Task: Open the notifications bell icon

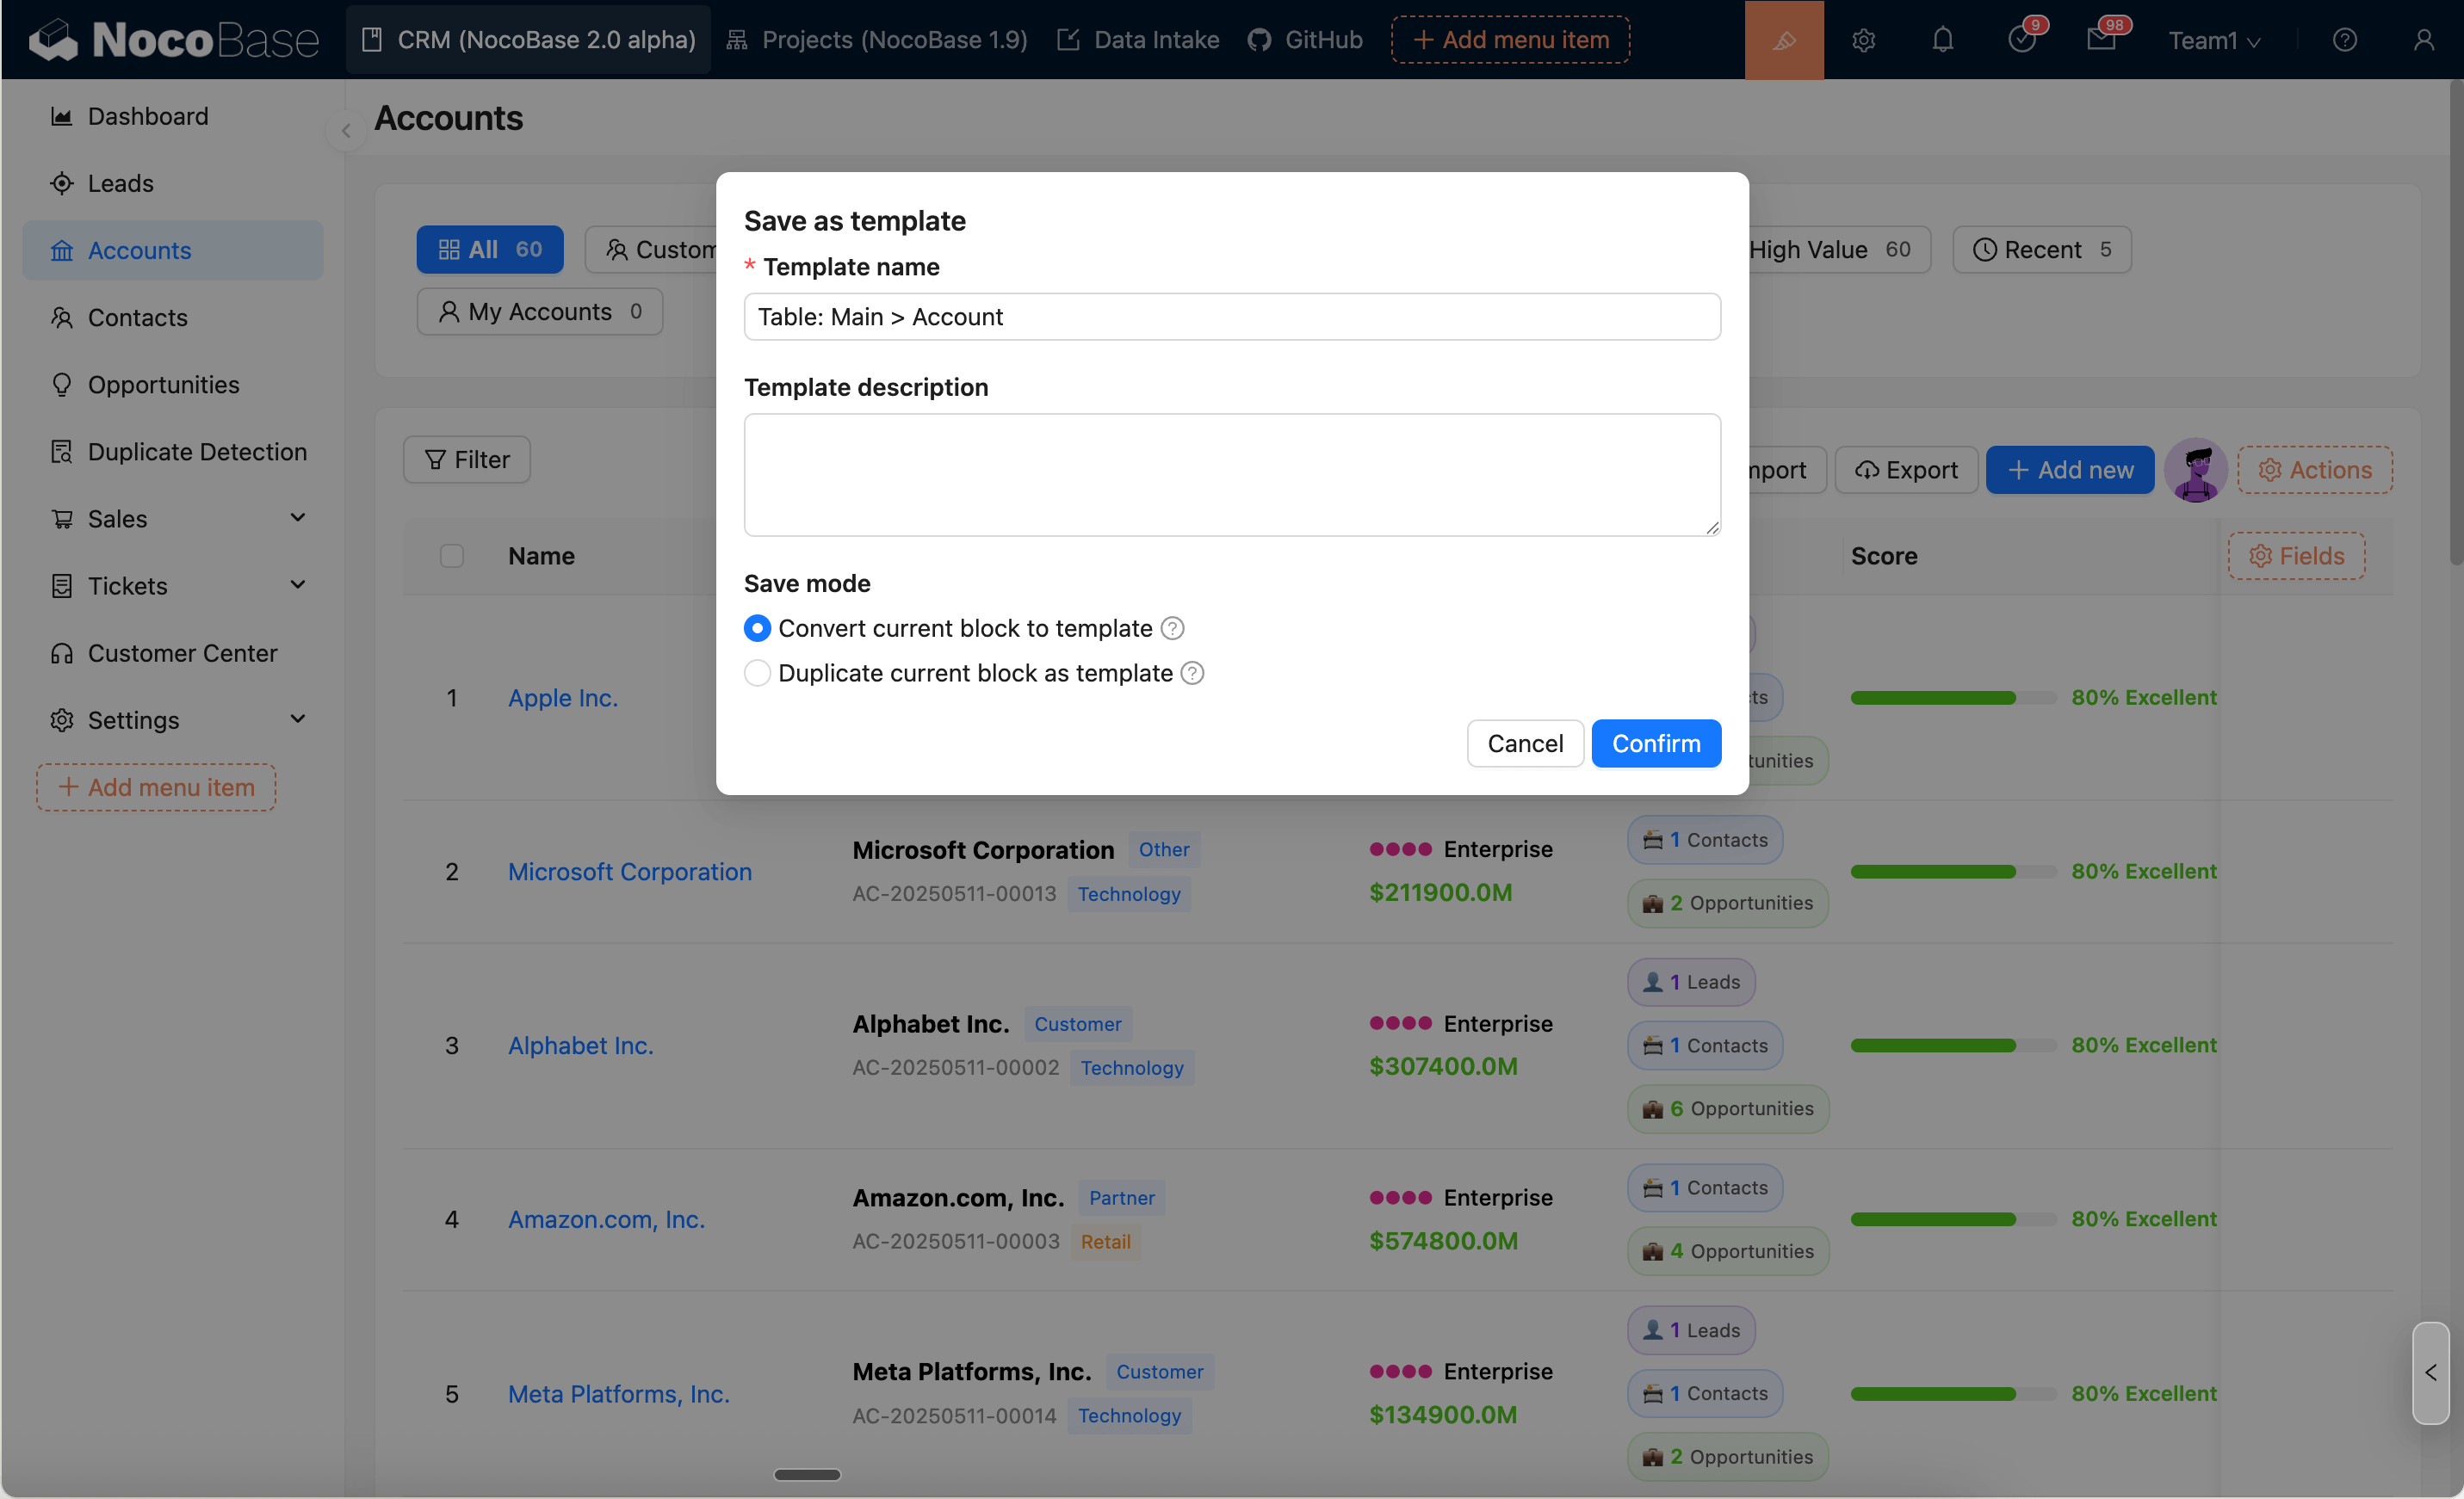Action: coord(1942,40)
